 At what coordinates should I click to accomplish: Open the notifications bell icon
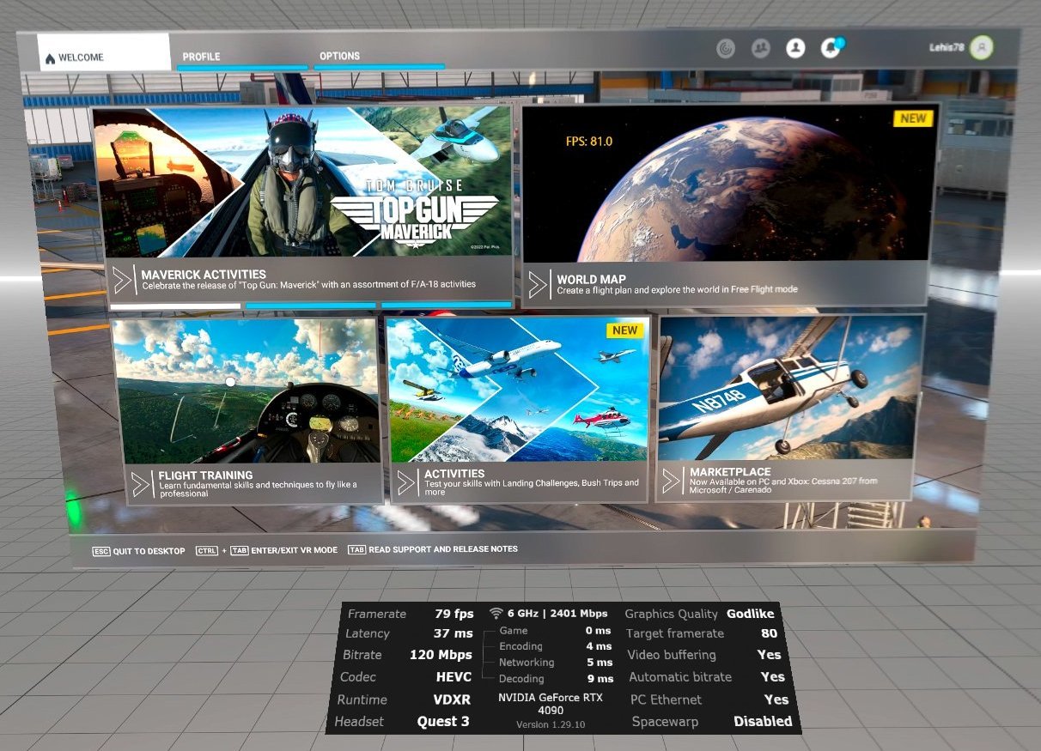point(830,48)
